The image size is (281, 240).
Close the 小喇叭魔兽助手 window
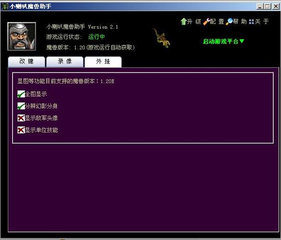[x=276, y=7]
